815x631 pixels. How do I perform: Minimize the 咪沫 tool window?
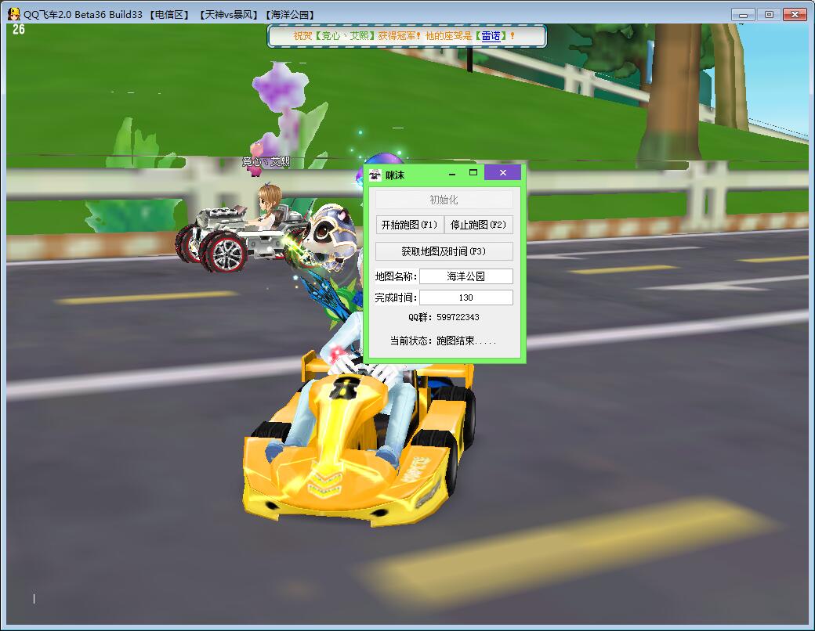pos(452,173)
